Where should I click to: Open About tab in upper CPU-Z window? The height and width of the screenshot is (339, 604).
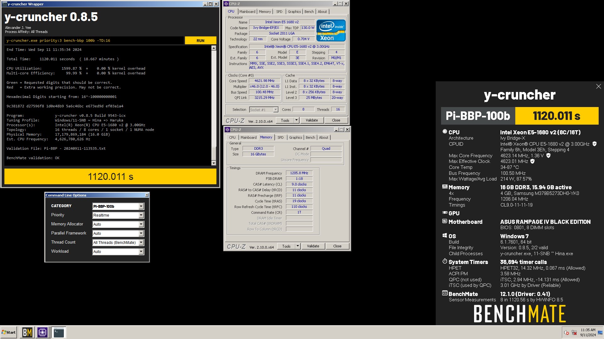(x=322, y=12)
